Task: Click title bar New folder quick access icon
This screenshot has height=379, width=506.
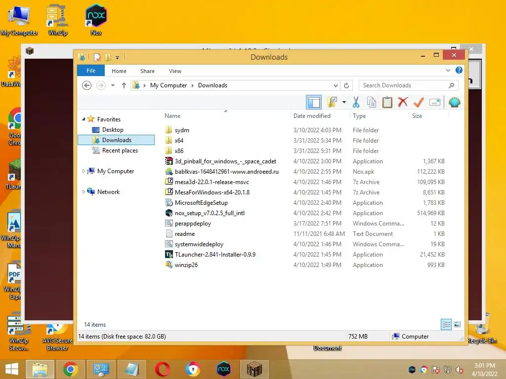Action: click(108, 57)
